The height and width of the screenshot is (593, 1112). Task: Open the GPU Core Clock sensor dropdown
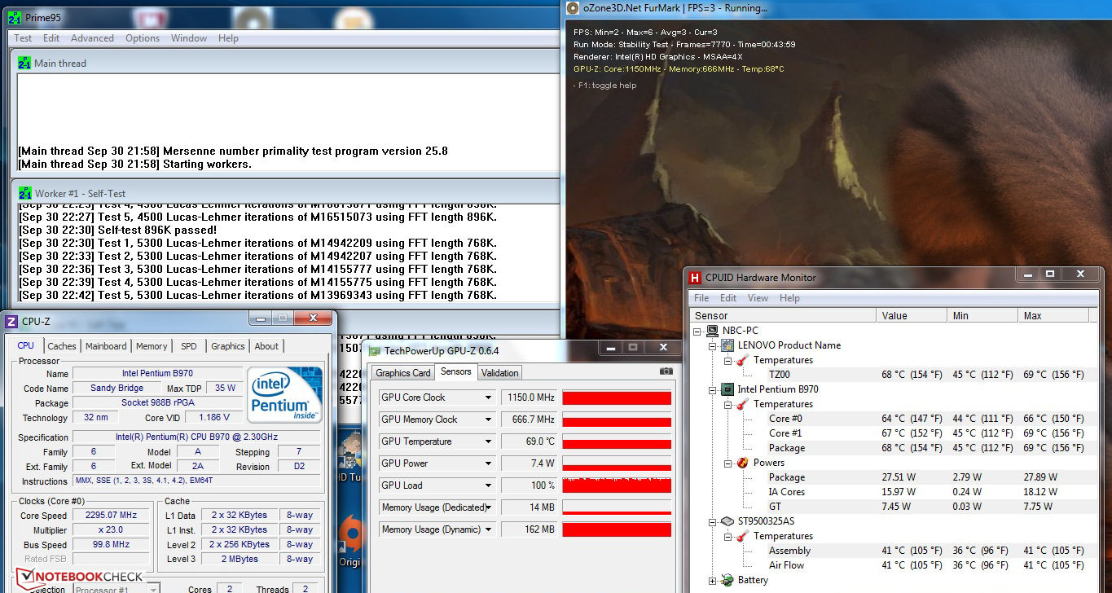pyautogui.click(x=489, y=398)
